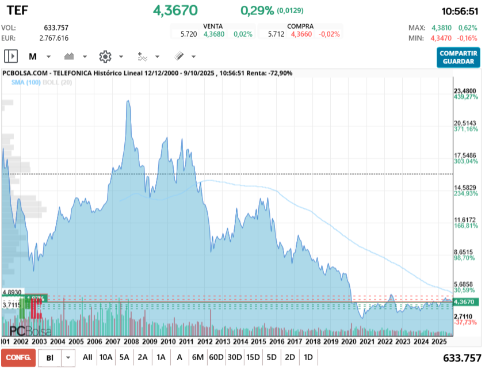Toggle the SMA (100) indicator label
This screenshot has width=489, height=370.
(25, 83)
